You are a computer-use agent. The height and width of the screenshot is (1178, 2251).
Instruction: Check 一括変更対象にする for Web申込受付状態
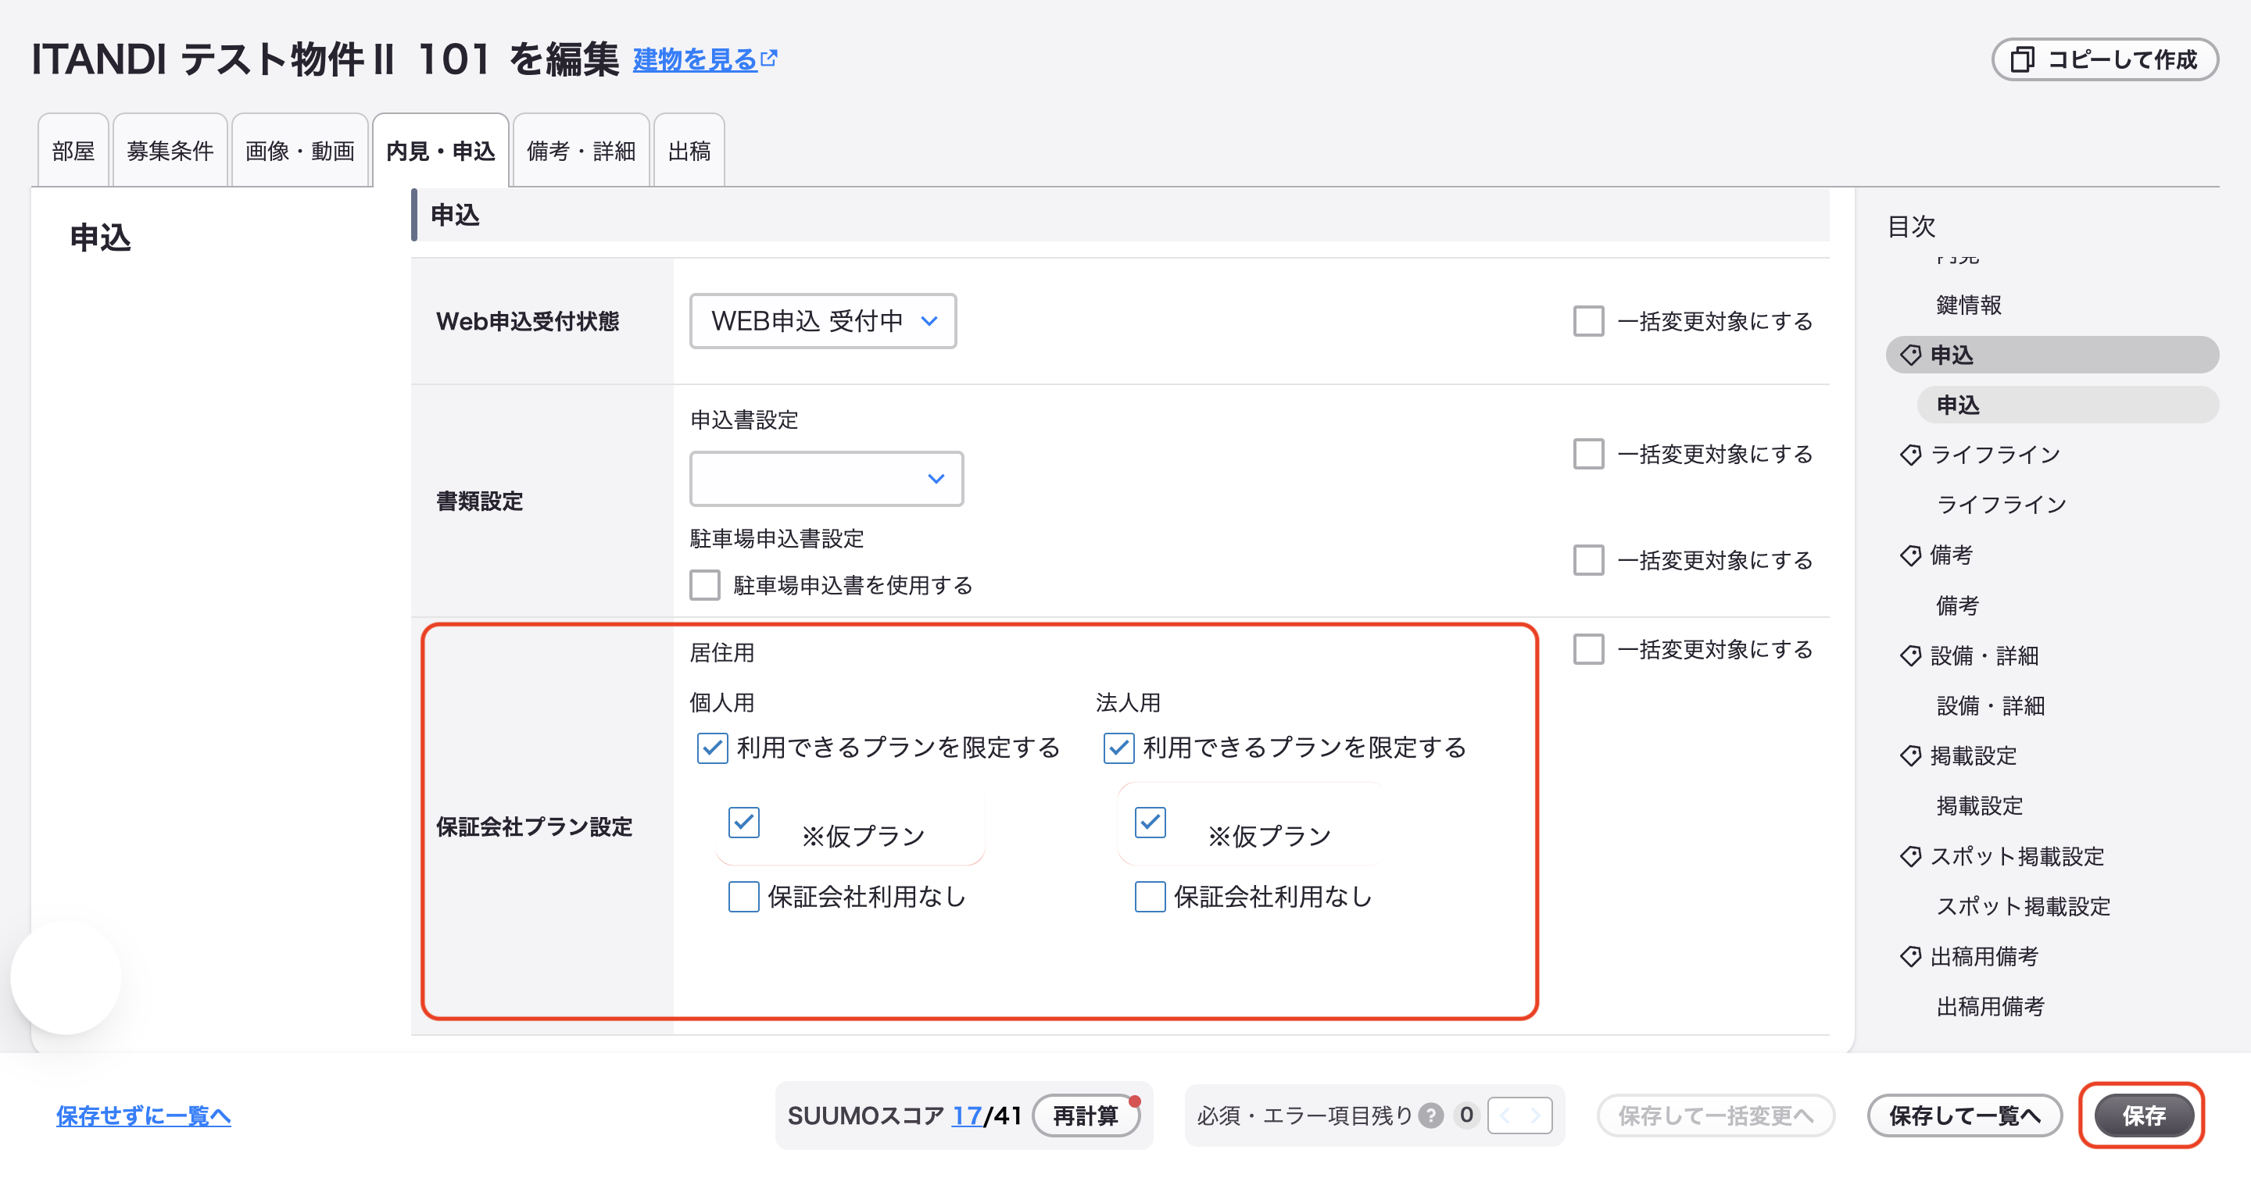[x=1587, y=321]
